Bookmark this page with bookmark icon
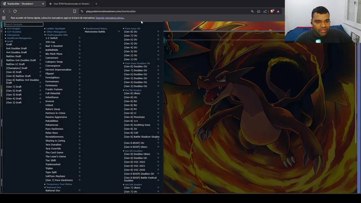 [x=74, y=11]
